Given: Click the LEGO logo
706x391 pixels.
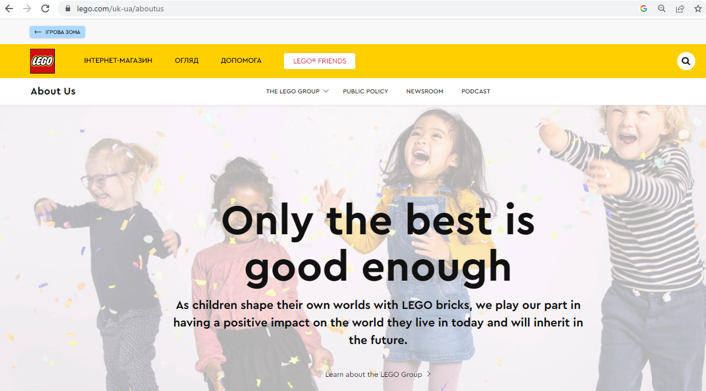Looking at the screenshot, I should tap(42, 61).
